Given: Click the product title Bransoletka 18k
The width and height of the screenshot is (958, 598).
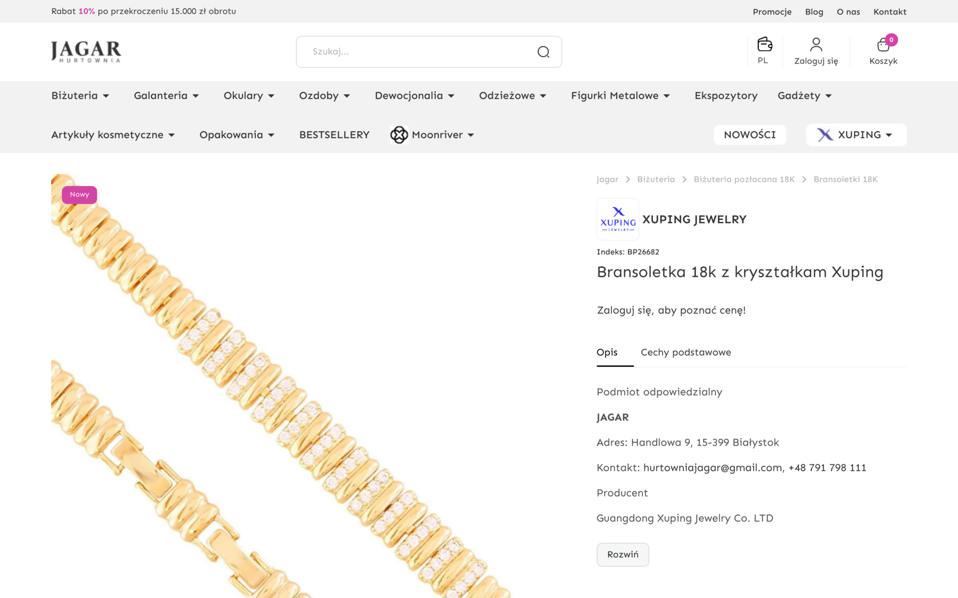Looking at the screenshot, I should coord(740,272).
